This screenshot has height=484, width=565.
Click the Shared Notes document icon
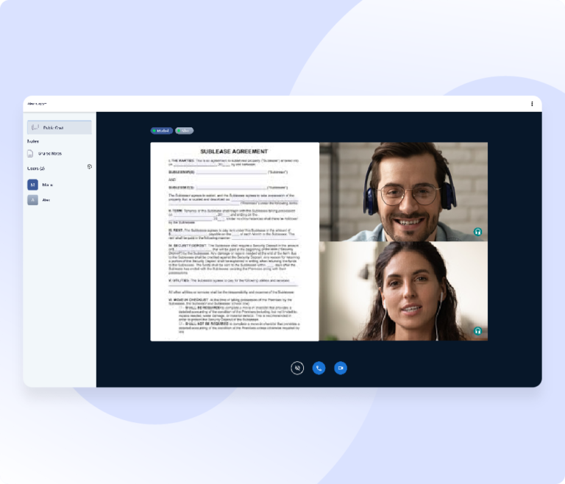30,154
